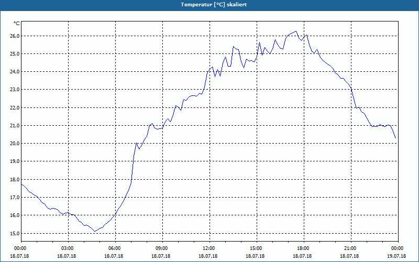419x262 pixels.
Task: Click the 17,0 y-axis label
Action: coord(15,198)
